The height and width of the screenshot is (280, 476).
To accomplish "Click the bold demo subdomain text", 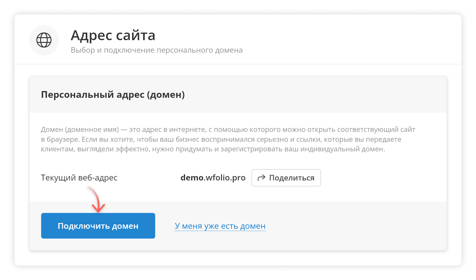I will click(x=192, y=178).
